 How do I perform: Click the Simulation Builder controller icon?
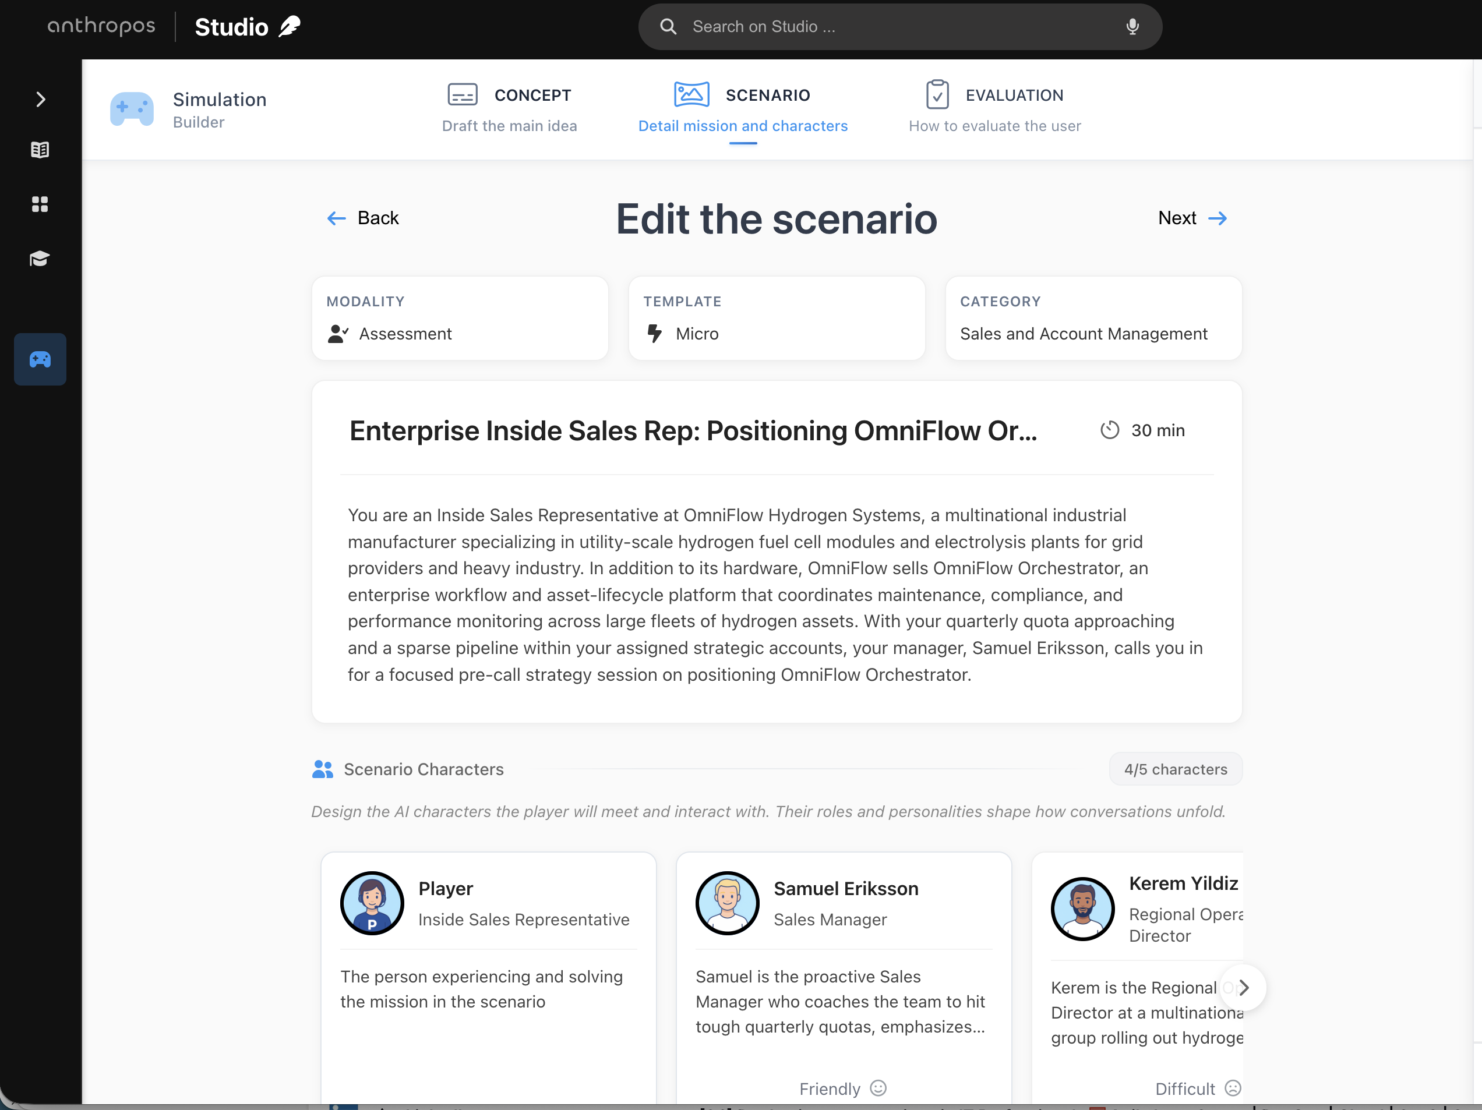click(x=132, y=109)
